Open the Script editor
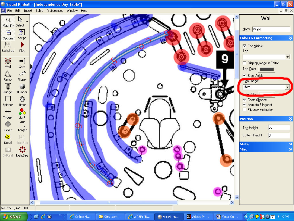294x221 pixels. tap(22, 34)
